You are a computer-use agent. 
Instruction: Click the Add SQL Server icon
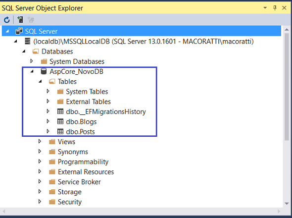(x=20, y=19)
